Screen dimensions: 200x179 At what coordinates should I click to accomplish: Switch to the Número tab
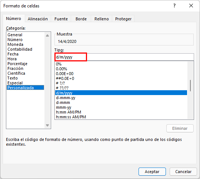14,18
